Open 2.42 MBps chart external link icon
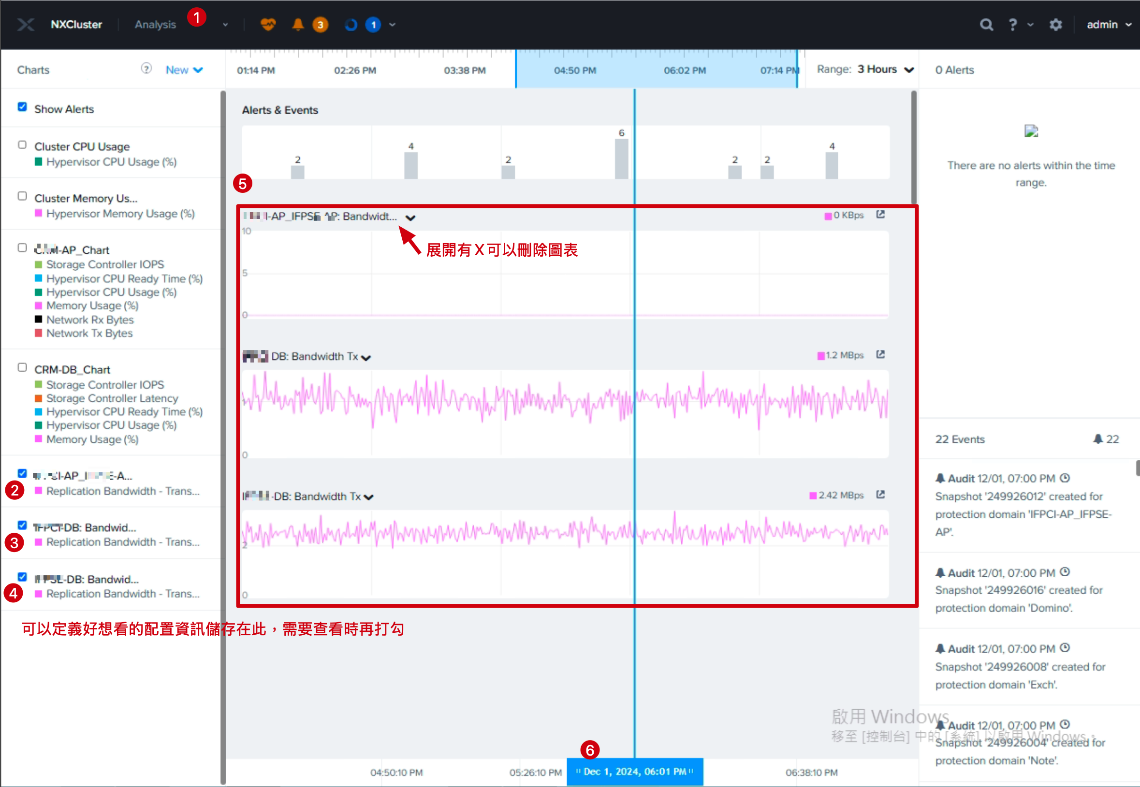Screen dimensions: 1140x787 point(880,495)
